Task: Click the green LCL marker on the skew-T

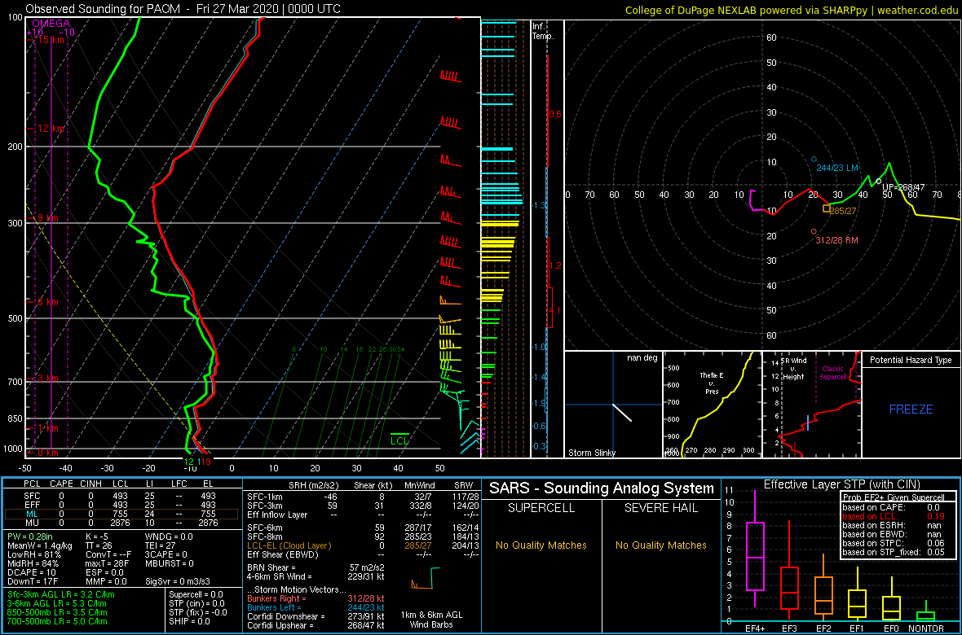Action: pyautogui.click(x=399, y=438)
